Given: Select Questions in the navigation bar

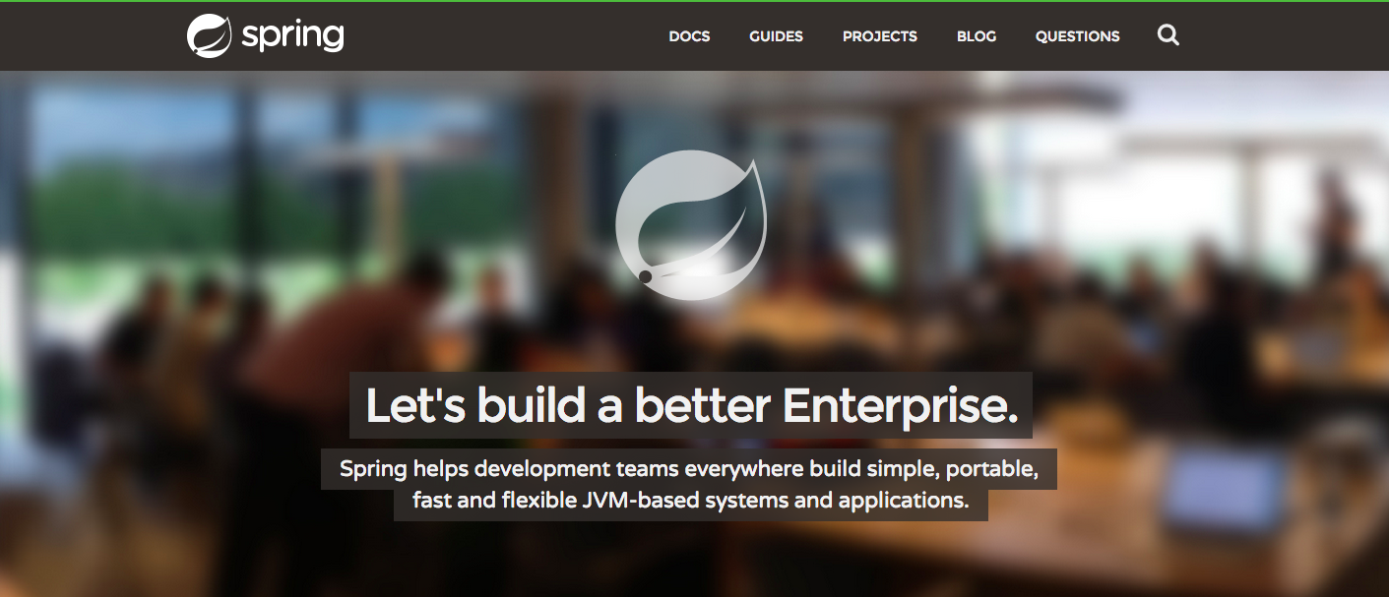Looking at the screenshot, I should coord(1077,36).
